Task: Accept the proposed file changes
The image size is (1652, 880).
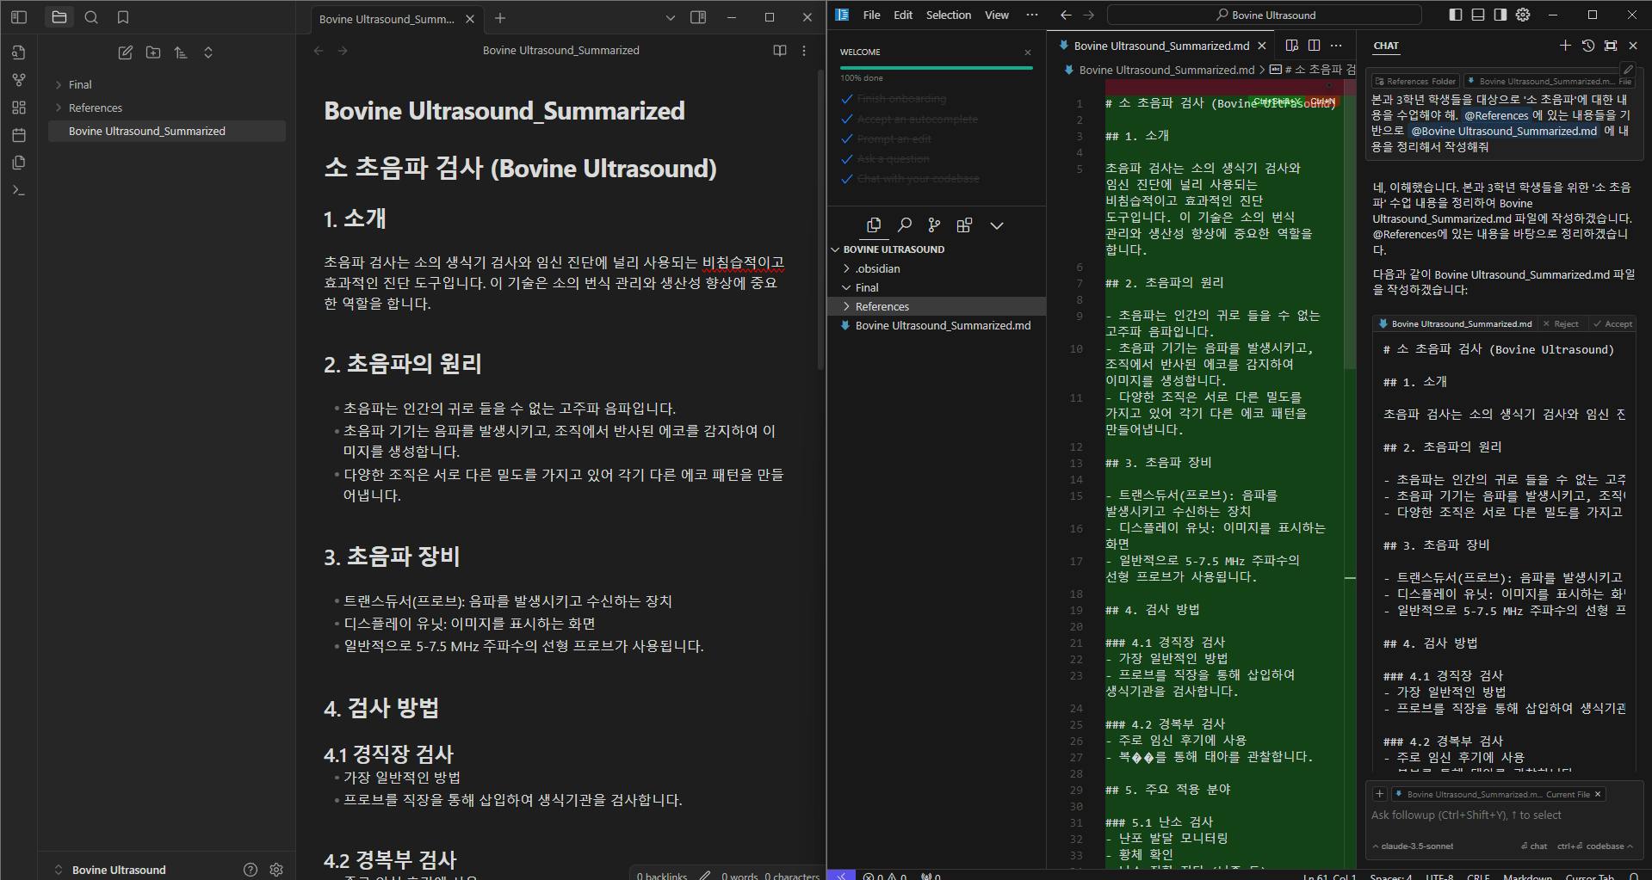Action: [x=1612, y=324]
